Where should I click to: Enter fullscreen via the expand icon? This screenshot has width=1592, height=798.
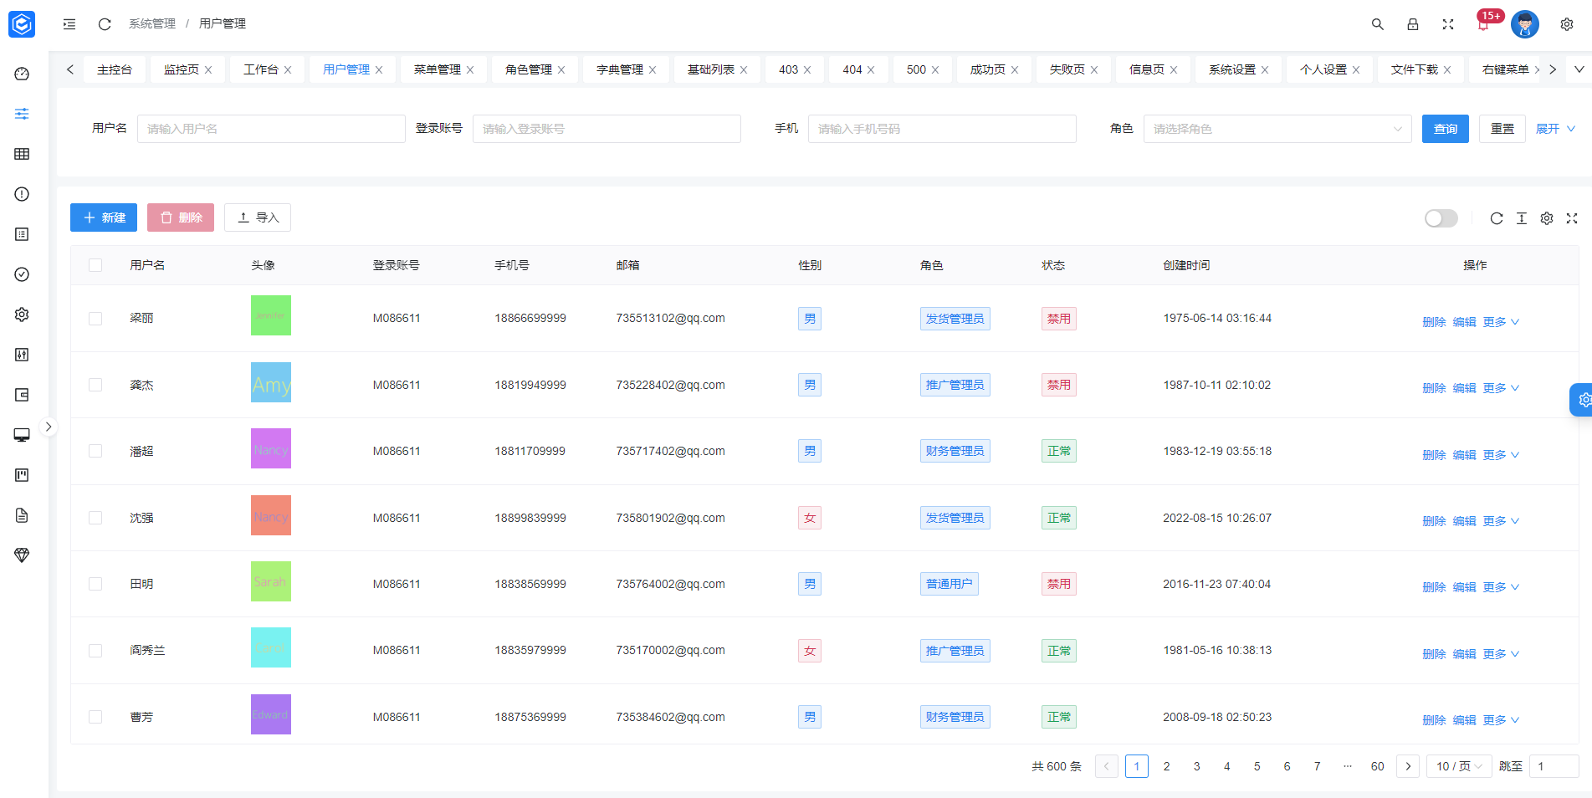click(x=1448, y=24)
